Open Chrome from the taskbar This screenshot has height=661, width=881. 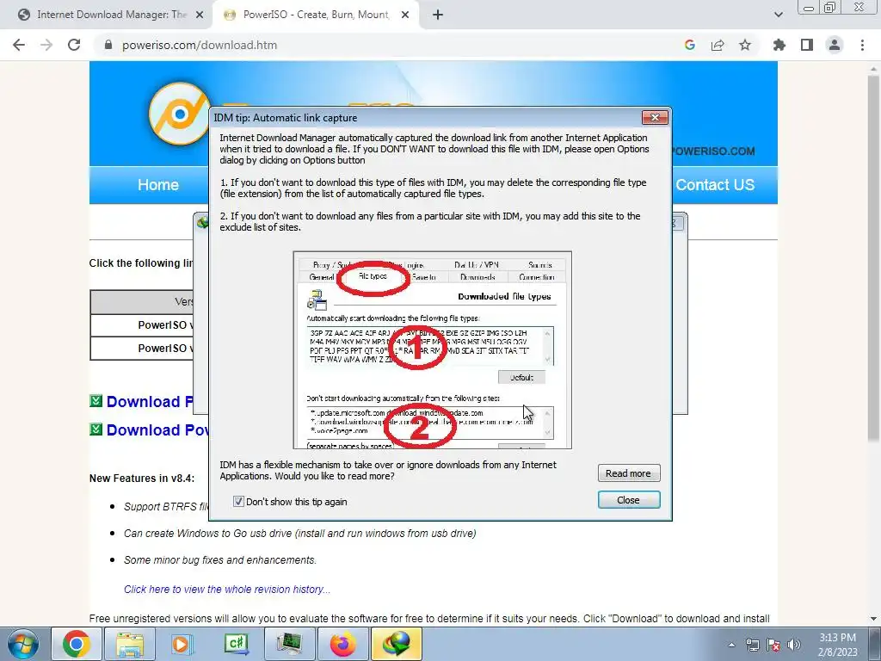pyautogui.click(x=77, y=644)
